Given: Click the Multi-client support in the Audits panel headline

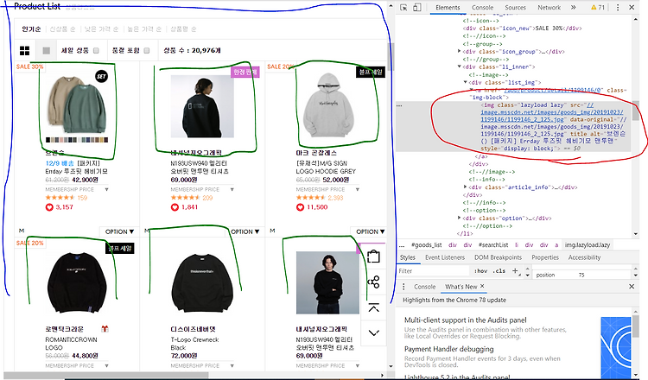Looking at the screenshot, I should tap(466, 320).
